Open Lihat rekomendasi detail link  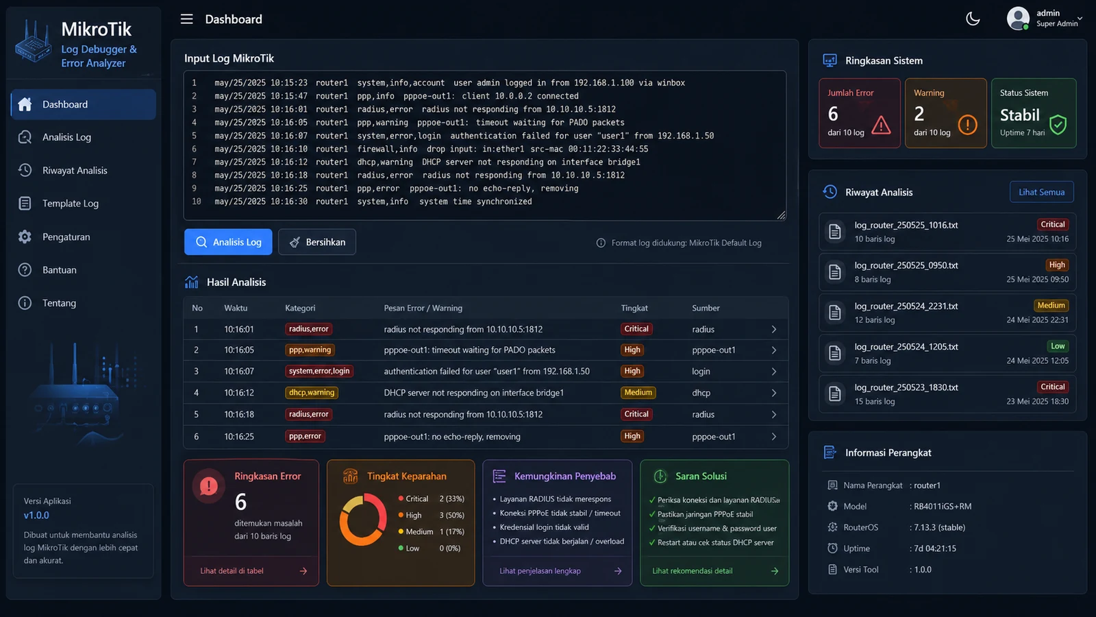(715, 571)
